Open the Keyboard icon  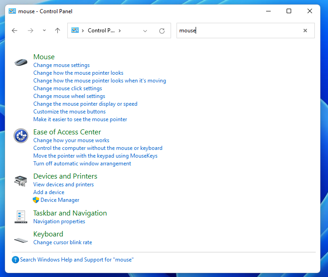21,240
